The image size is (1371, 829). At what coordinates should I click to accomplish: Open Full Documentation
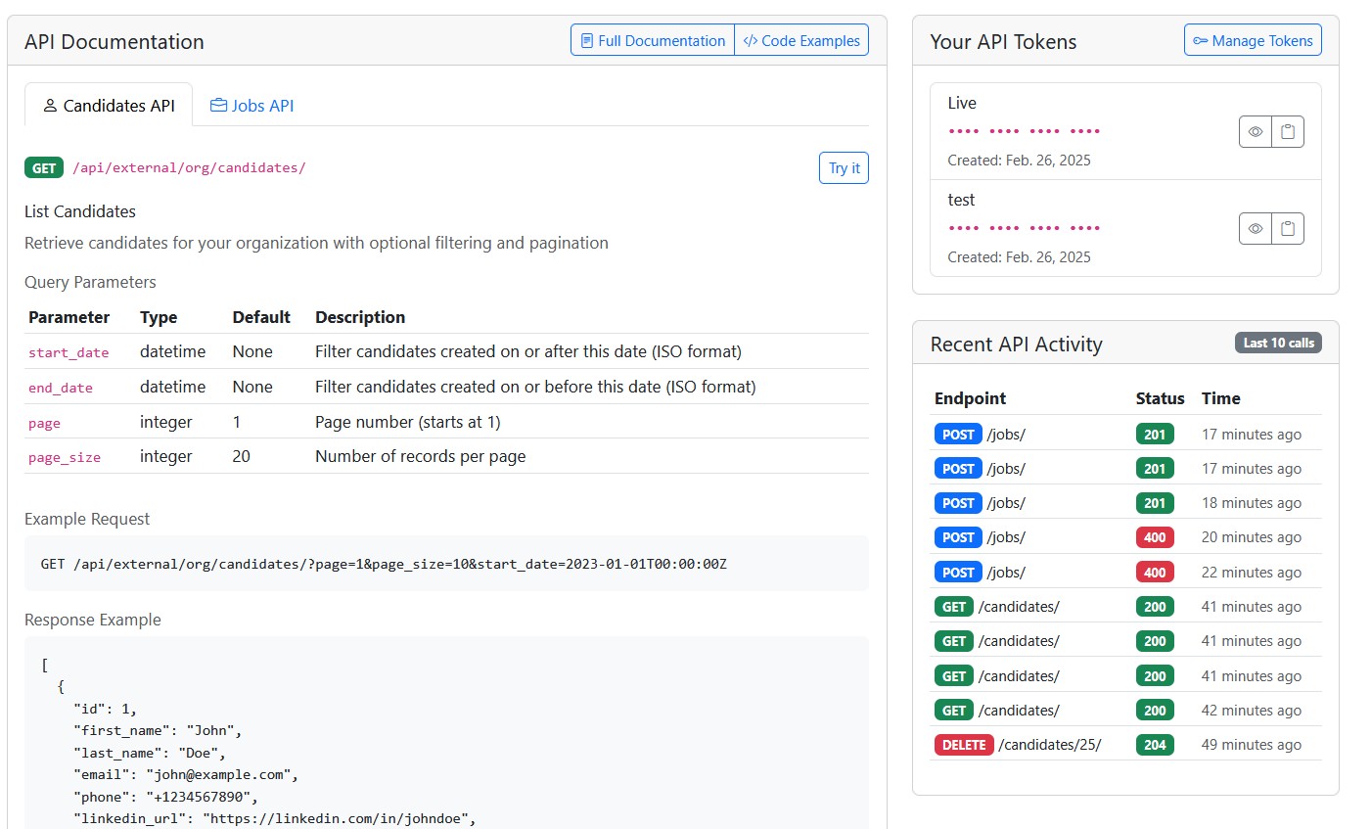pos(653,40)
